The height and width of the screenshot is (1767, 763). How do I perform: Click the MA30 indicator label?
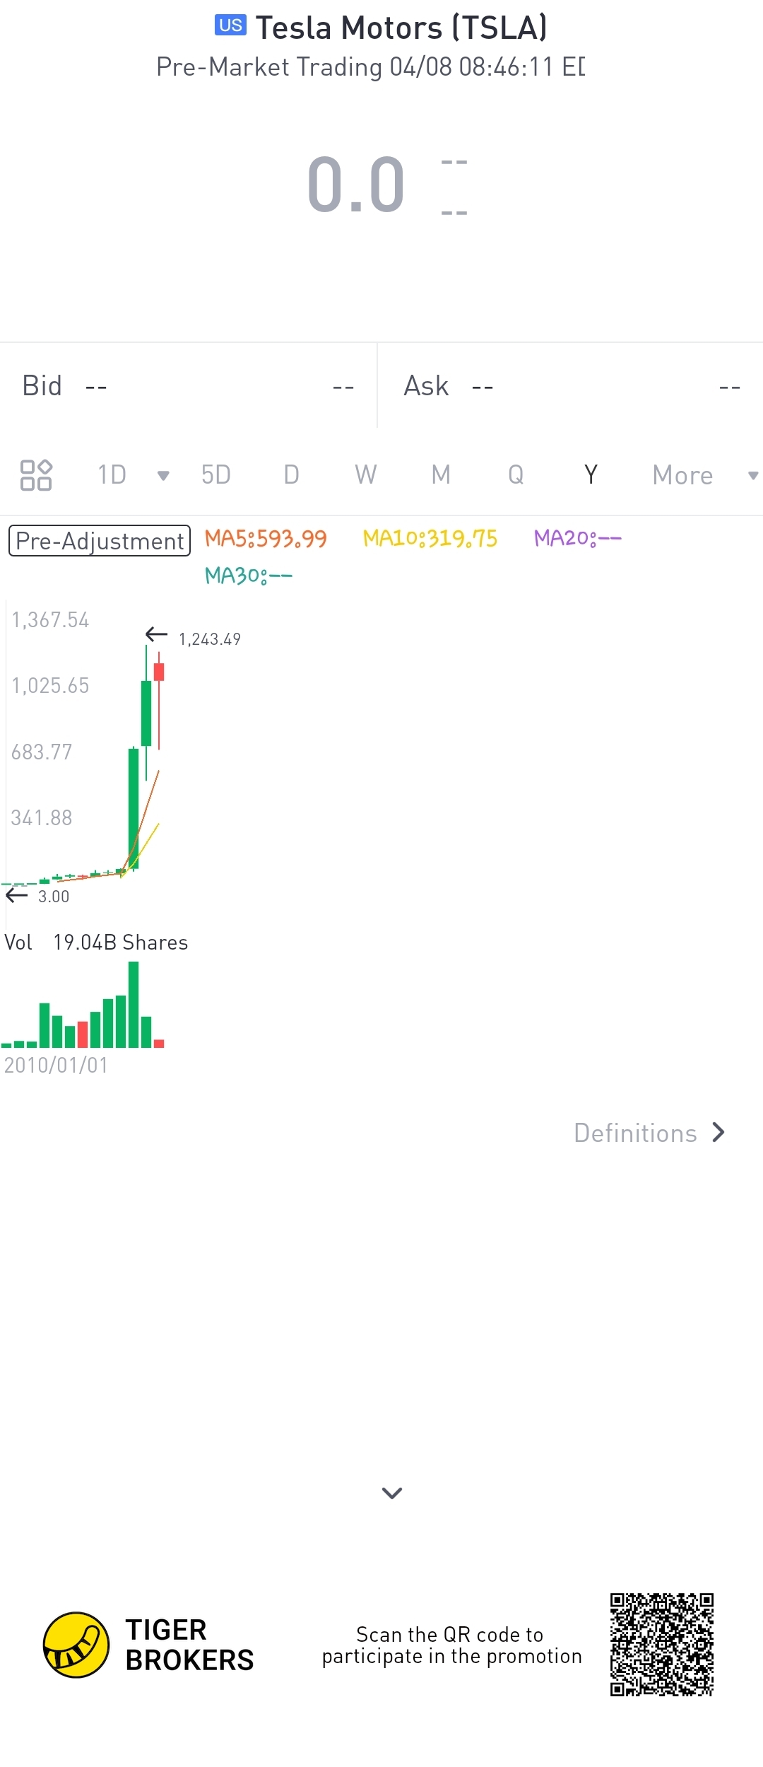pyautogui.click(x=249, y=576)
